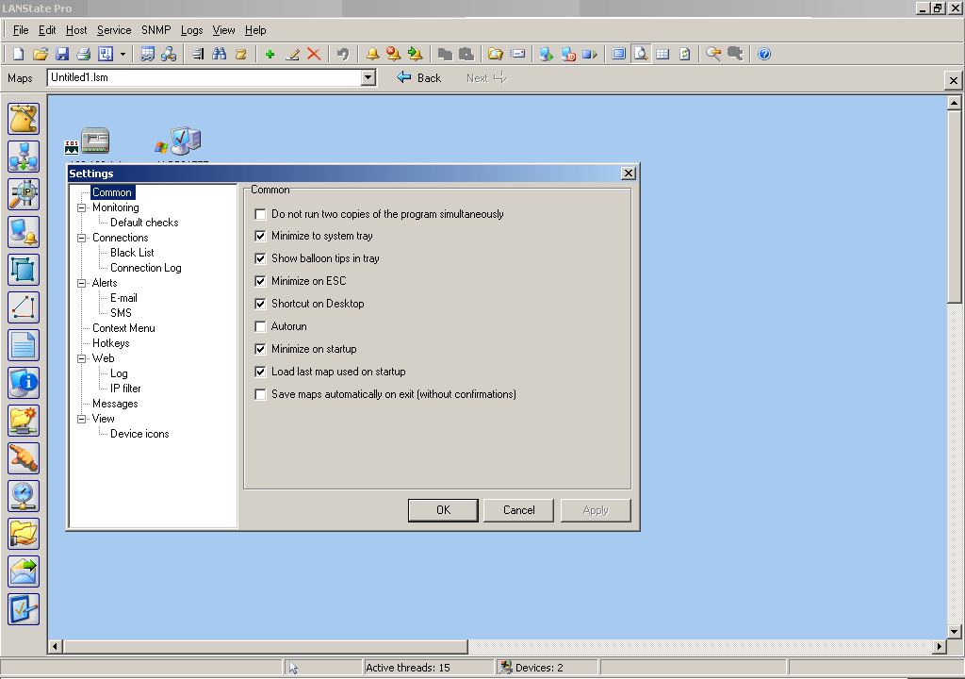Click the Save floppy disk icon
The height and width of the screenshot is (679, 965).
click(61, 54)
